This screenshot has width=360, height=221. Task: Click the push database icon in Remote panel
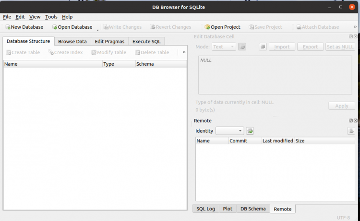[351, 131]
